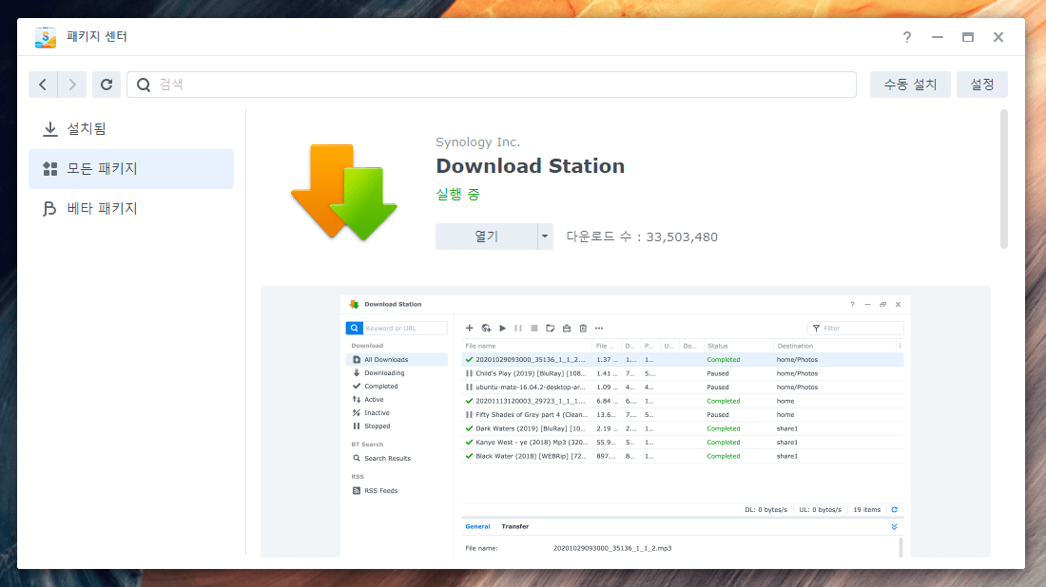This screenshot has width=1046, height=587.
Task: Click the 검색 search field
Action: pyautogui.click(x=492, y=85)
